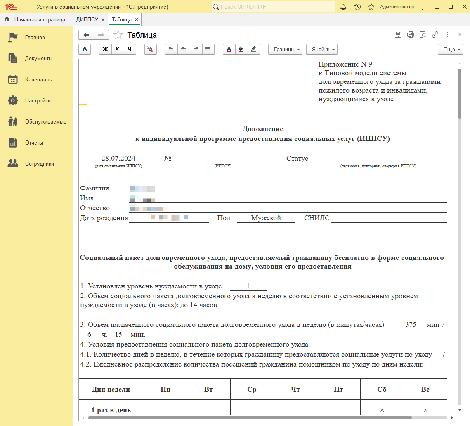This screenshot has width=470, height=426.
Task: Choose the text color
Action: tap(229, 49)
